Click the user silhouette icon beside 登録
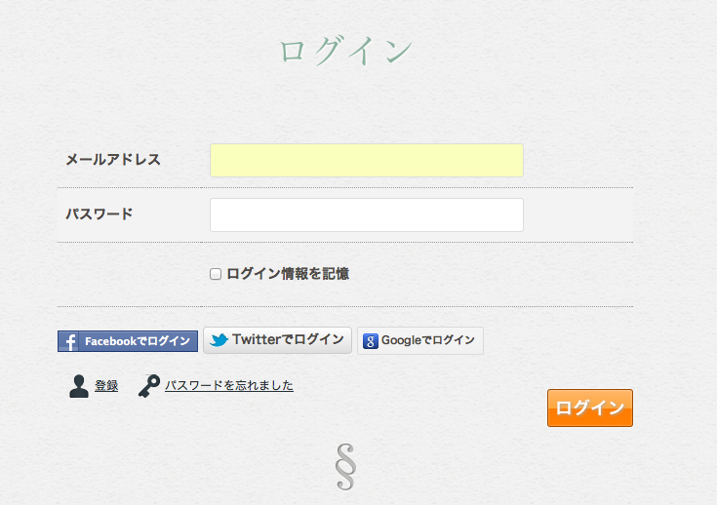The width and height of the screenshot is (717, 505). (x=79, y=386)
